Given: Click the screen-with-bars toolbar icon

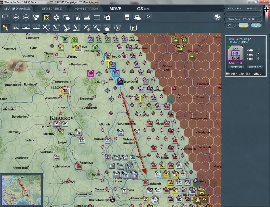Looking at the screenshot, I should click(77, 17).
